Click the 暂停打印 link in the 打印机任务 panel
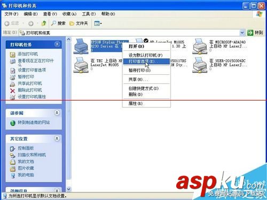 26,76
